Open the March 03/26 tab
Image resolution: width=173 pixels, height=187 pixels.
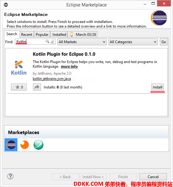(82, 35)
